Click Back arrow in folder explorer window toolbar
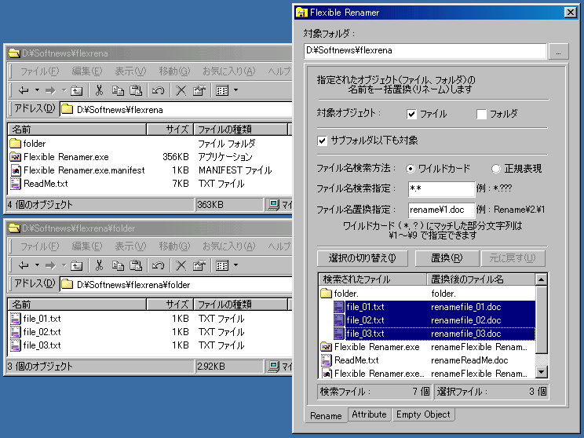Screen dimensions: 584x438 (24, 265)
